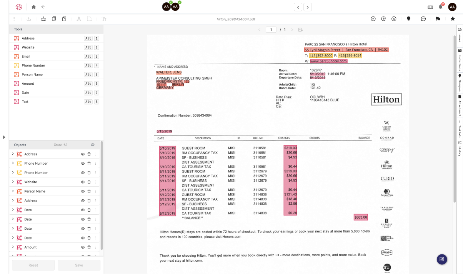Viewport: 463px width, 274px height.
Task: Expand the Person Name object row
Action: 13,191
